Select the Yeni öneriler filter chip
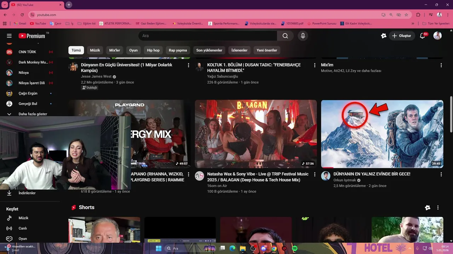Screen dimensions: 453x254 pyautogui.click(x=267, y=50)
